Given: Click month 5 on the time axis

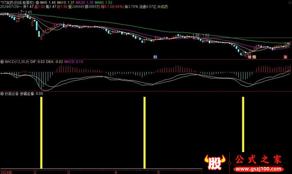Looking at the screenshot, I should [158, 172].
